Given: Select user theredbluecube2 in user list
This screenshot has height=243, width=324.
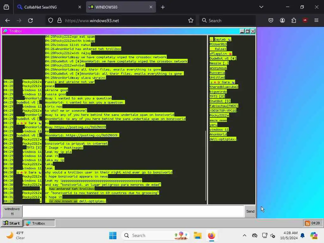Looking at the screenshot, I should [x=224, y=87].
